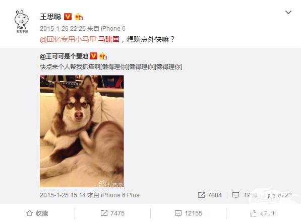Image resolution: width=301 pixels, height=222 pixels.
Task: Enlarge the husky dog photo
Action: pos(82,131)
